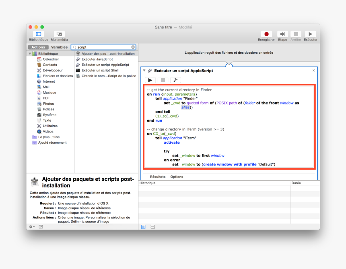The image size is (346, 269).
Task: Select Fichiers et dossiers category
Action: [58, 76]
